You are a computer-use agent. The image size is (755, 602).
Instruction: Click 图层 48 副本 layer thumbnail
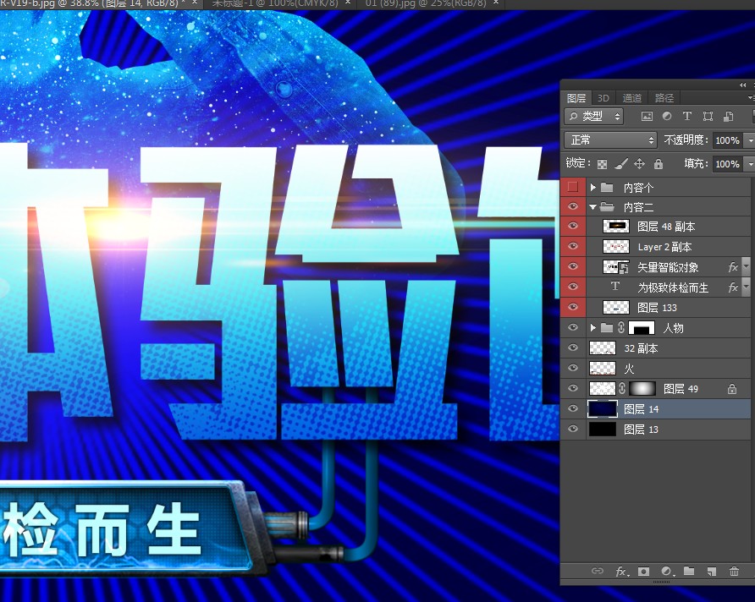(x=616, y=226)
